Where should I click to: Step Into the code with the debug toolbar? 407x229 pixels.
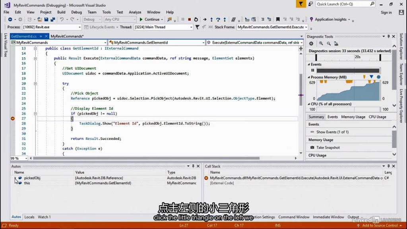(x=211, y=19)
